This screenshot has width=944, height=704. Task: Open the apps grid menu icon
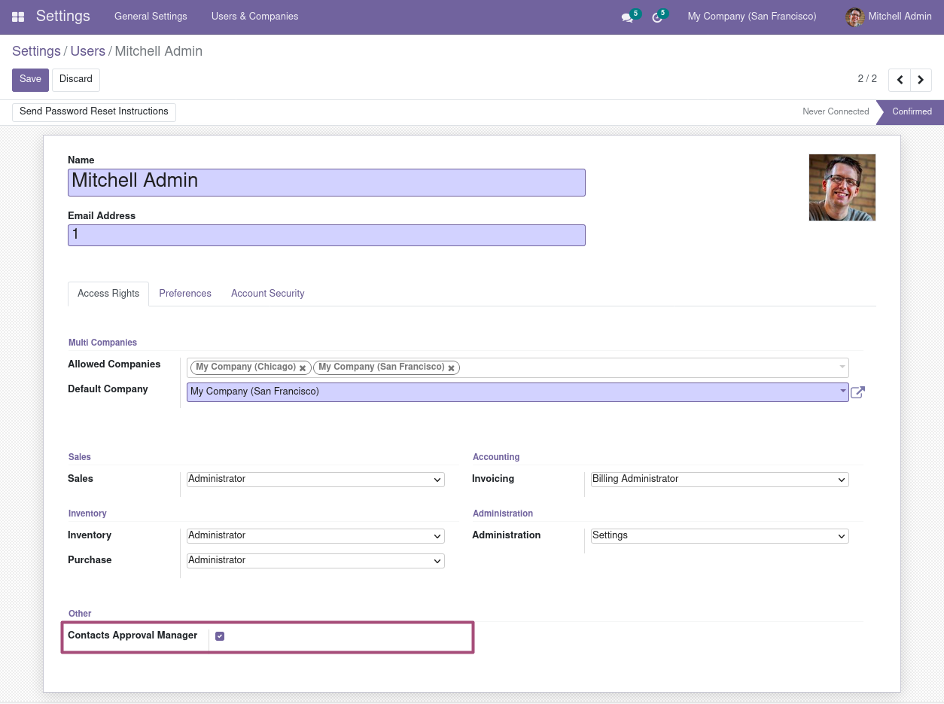18,17
